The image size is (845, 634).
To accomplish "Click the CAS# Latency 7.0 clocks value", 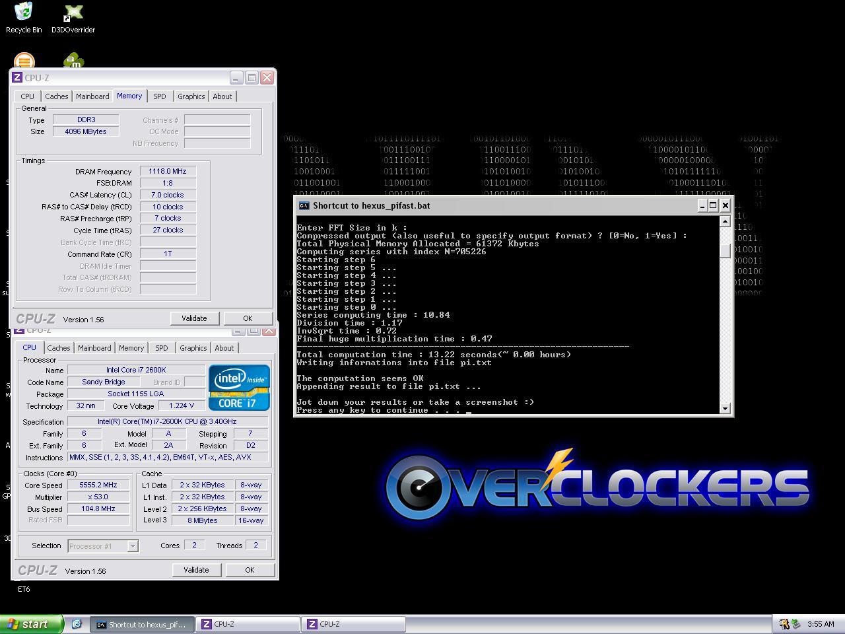I will click(x=168, y=195).
